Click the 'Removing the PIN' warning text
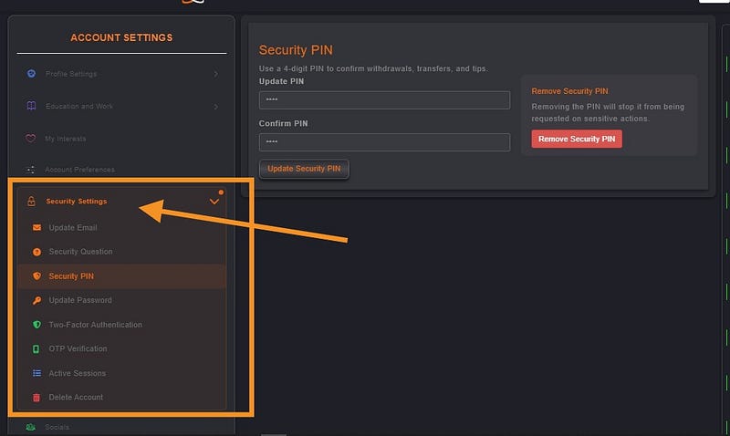 point(608,112)
